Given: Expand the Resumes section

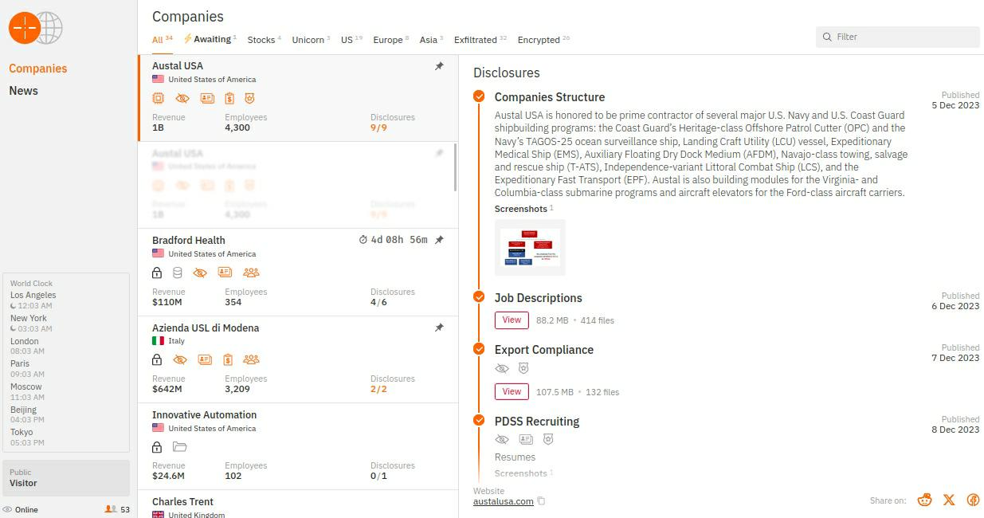Looking at the screenshot, I should (x=515, y=457).
